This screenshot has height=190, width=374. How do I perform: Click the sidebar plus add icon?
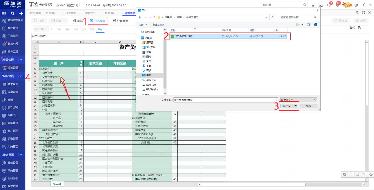tap(21, 14)
